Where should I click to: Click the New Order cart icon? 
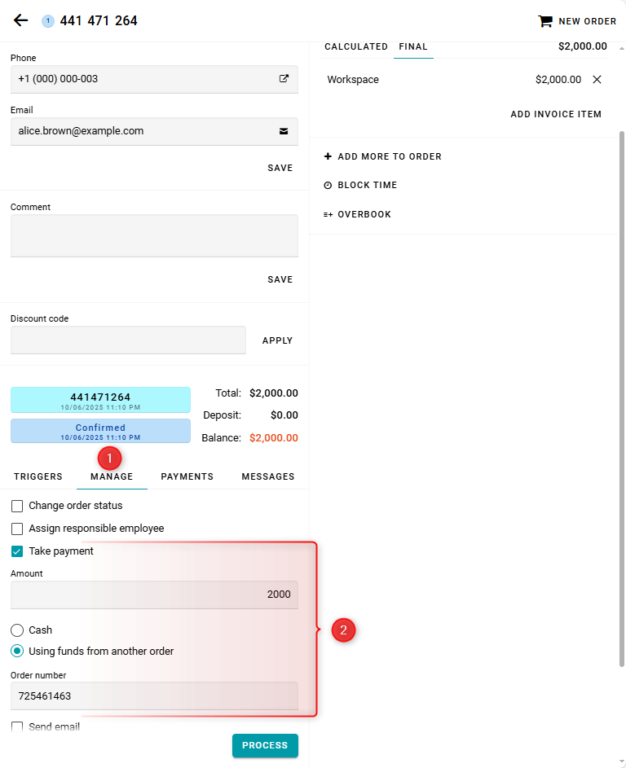pyautogui.click(x=544, y=21)
